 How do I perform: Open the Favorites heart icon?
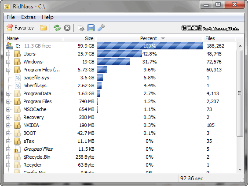pyautogui.click(x=9, y=28)
